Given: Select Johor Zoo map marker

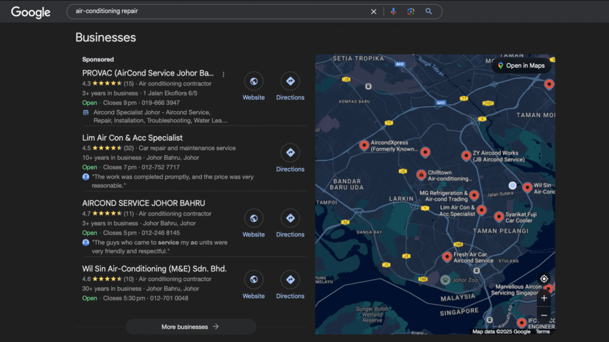Looking at the screenshot, I should pos(445,280).
